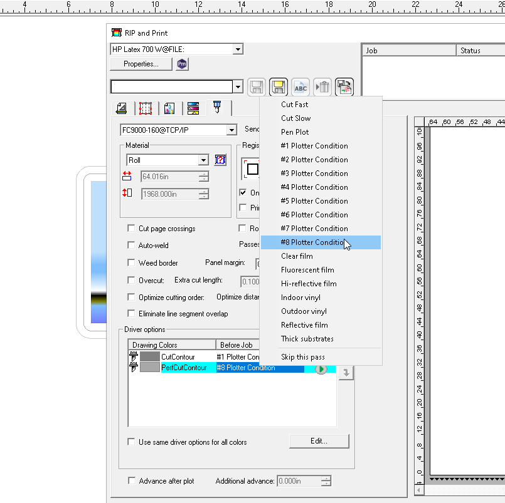505x503 pixels.
Task: Open the Roll material dropdown
Action: pos(203,160)
